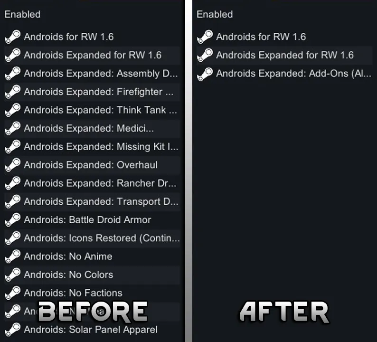Screen dimensions: 377x342
Task: Click Steam icon next to Androids: No Anime
Action: coord(13,256)
